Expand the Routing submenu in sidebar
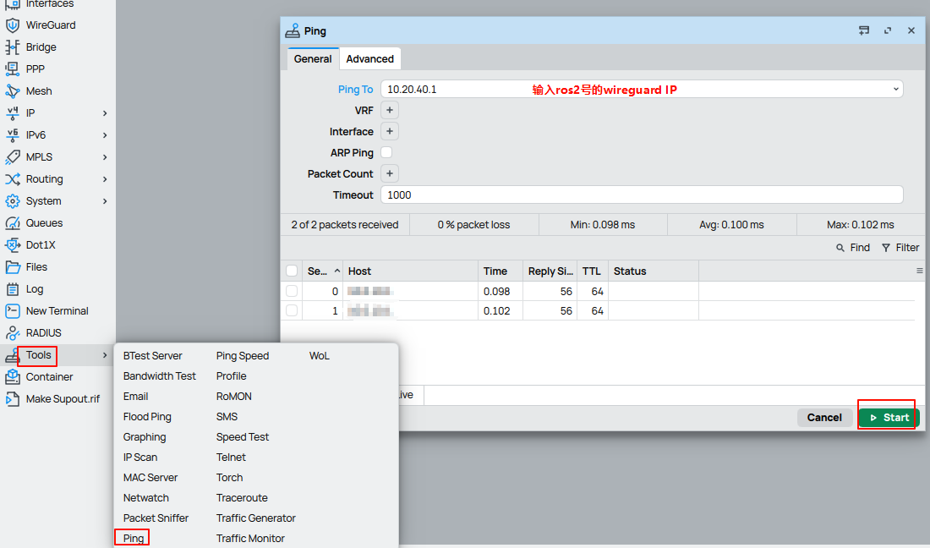This screenshot has height=548, width=930. pyautogui.click(x=105, y=179)
